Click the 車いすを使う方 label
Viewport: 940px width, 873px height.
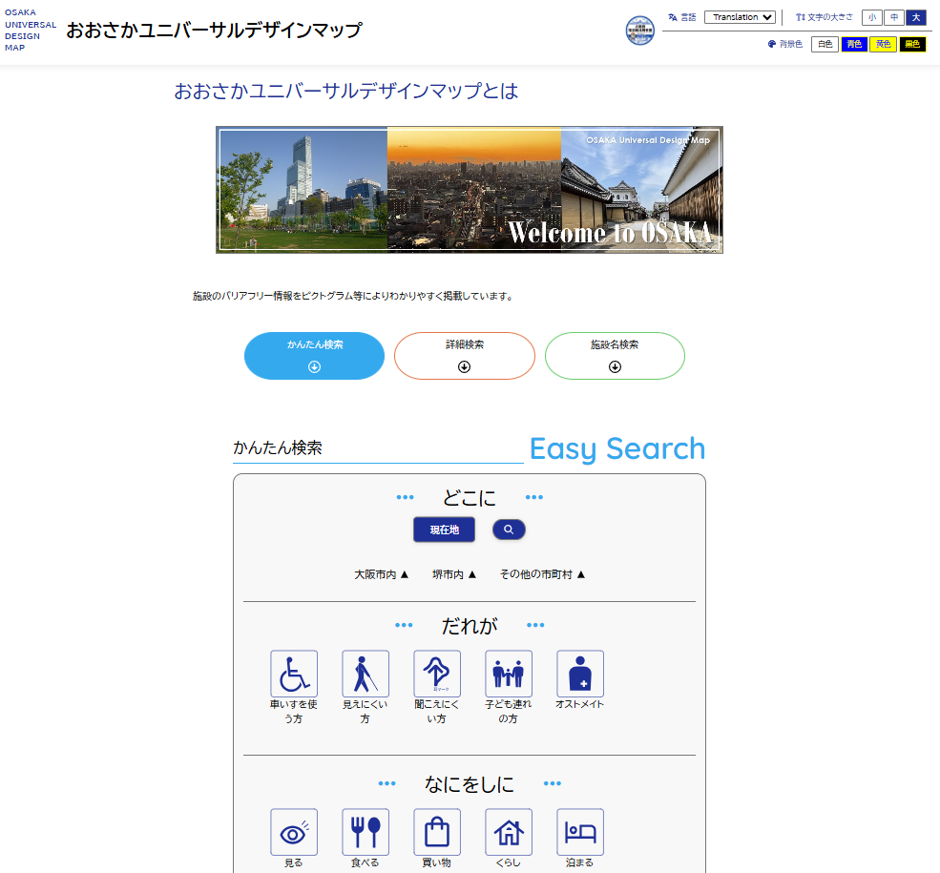(x=294, y=711)
